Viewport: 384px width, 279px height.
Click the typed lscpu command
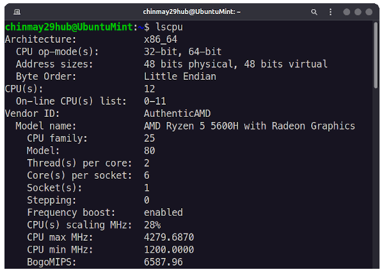click(x=169, y=27)
